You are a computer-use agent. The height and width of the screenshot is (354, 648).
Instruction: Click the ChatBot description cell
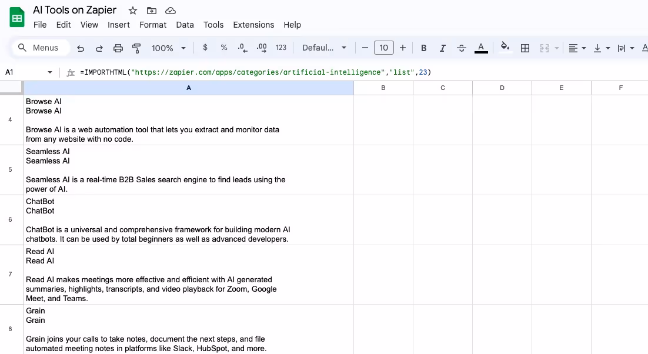[x=188, y=220]
